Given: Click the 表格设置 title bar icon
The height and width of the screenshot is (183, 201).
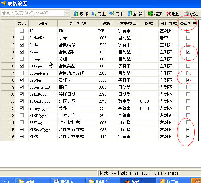Looking at the screenshot, I should [4, 3].
